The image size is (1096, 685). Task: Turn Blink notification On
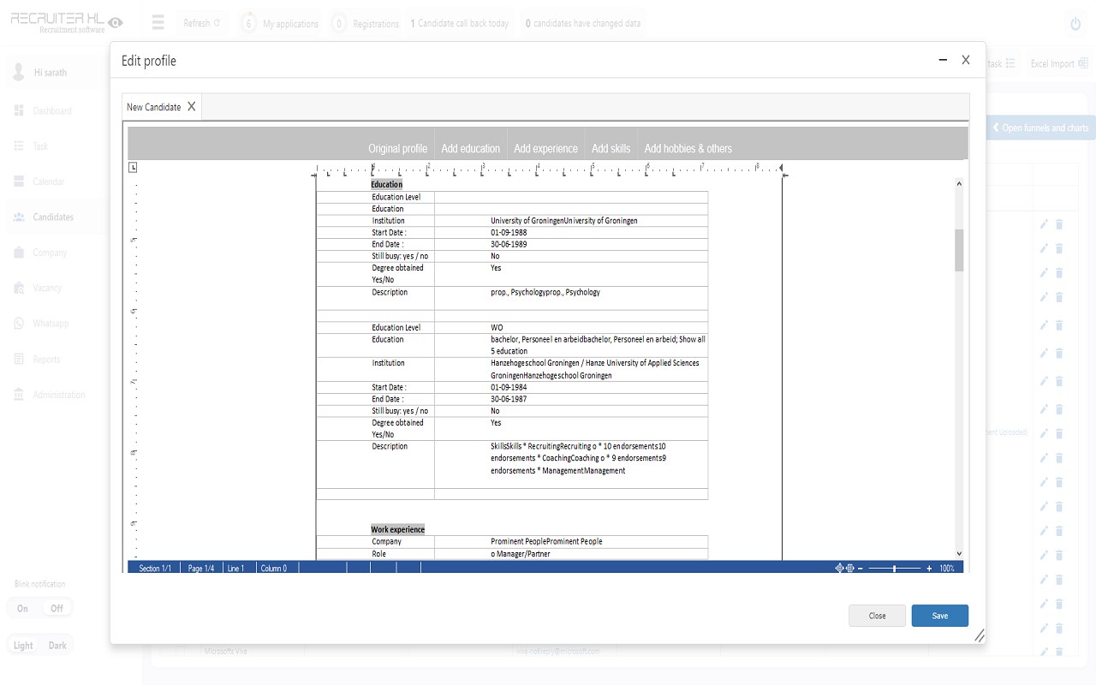tap(22, 609)
